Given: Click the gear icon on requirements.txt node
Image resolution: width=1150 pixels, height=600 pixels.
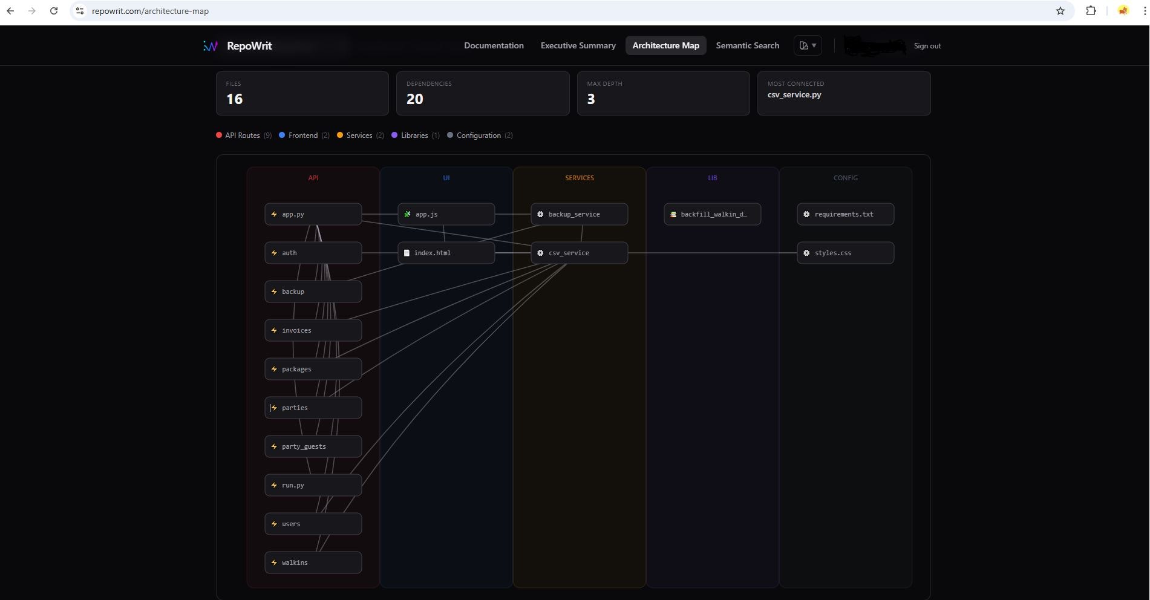Looking at the screenshot, I should coord(806,214).
